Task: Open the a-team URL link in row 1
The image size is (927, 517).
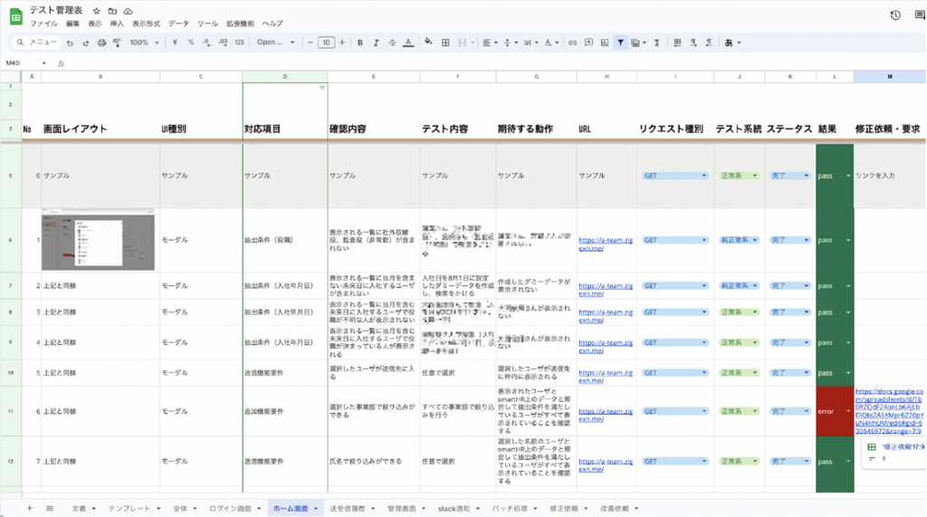Action: click(x=602, y=244)
